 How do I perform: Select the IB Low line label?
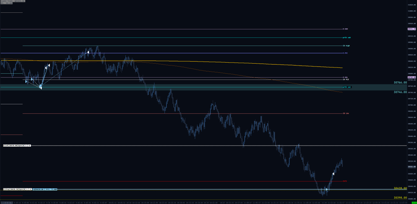pyautogui.click(x=345, y=113)
